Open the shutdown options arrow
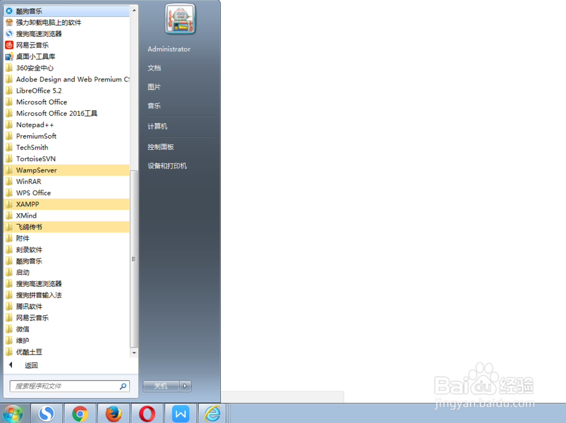 [x=185, y=386]
